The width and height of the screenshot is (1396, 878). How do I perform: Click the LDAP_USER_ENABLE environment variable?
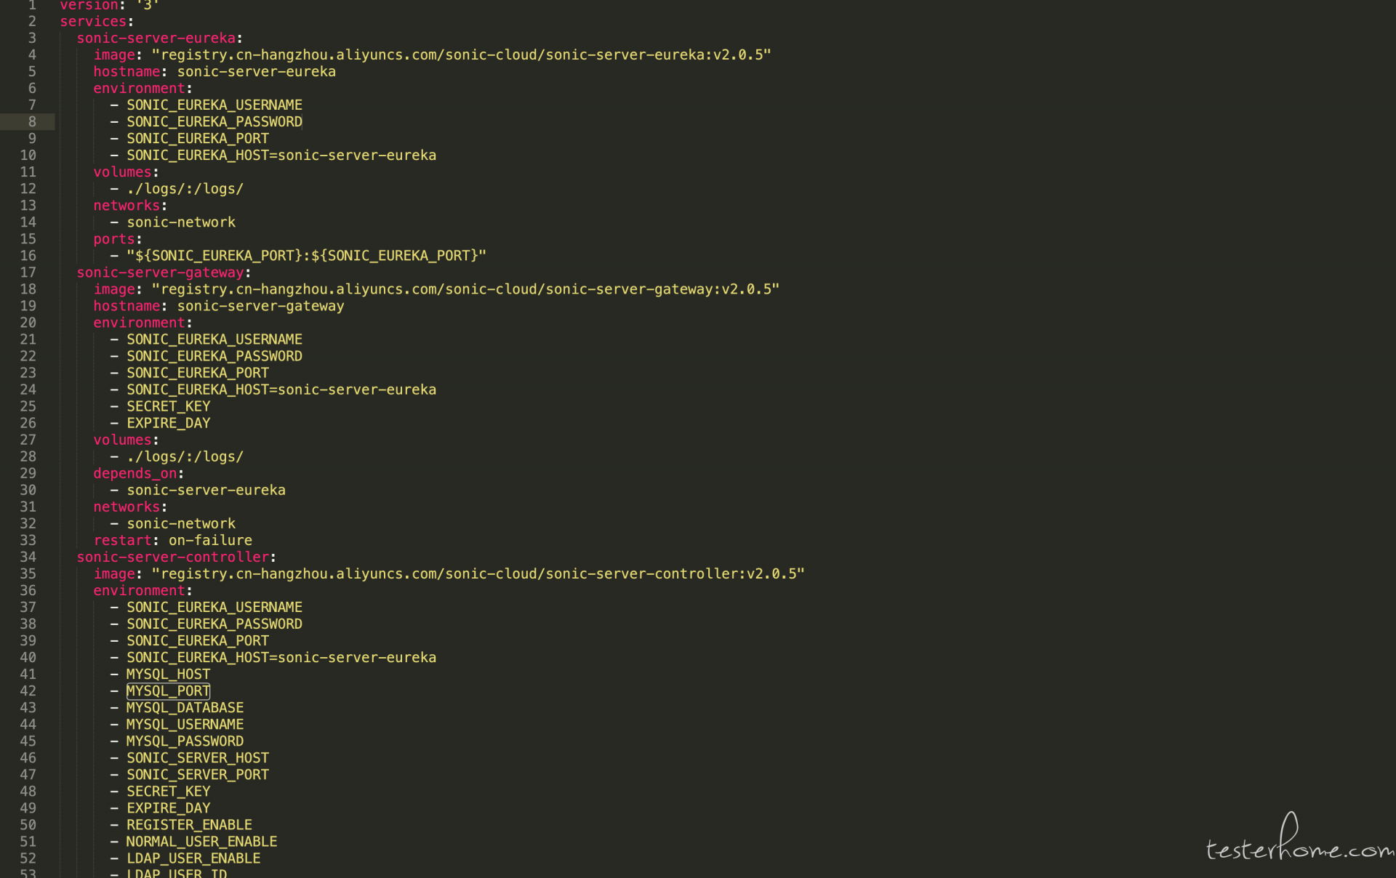pos(193,858)
